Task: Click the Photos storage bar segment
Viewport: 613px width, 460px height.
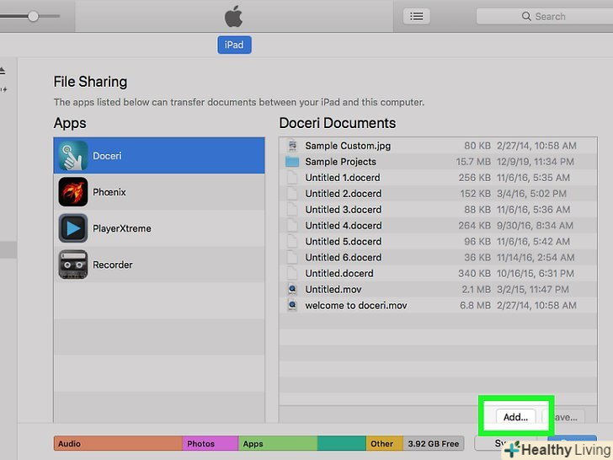Action: point(211,443)
